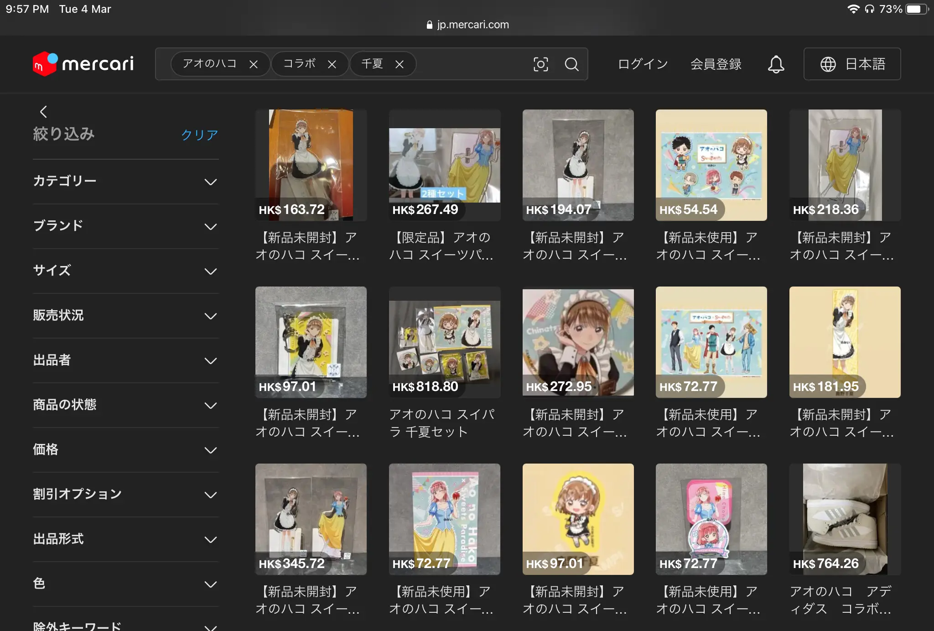Open アオのハコ スイパラ 千夏セット title

441,423
